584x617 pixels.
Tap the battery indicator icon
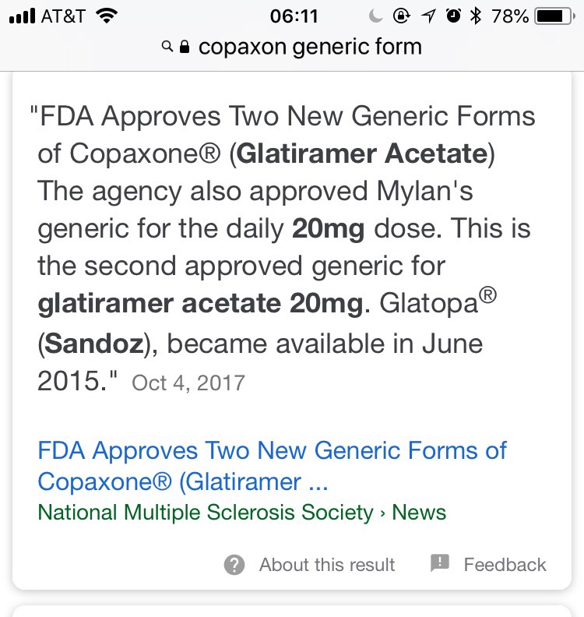pos(555,16)
